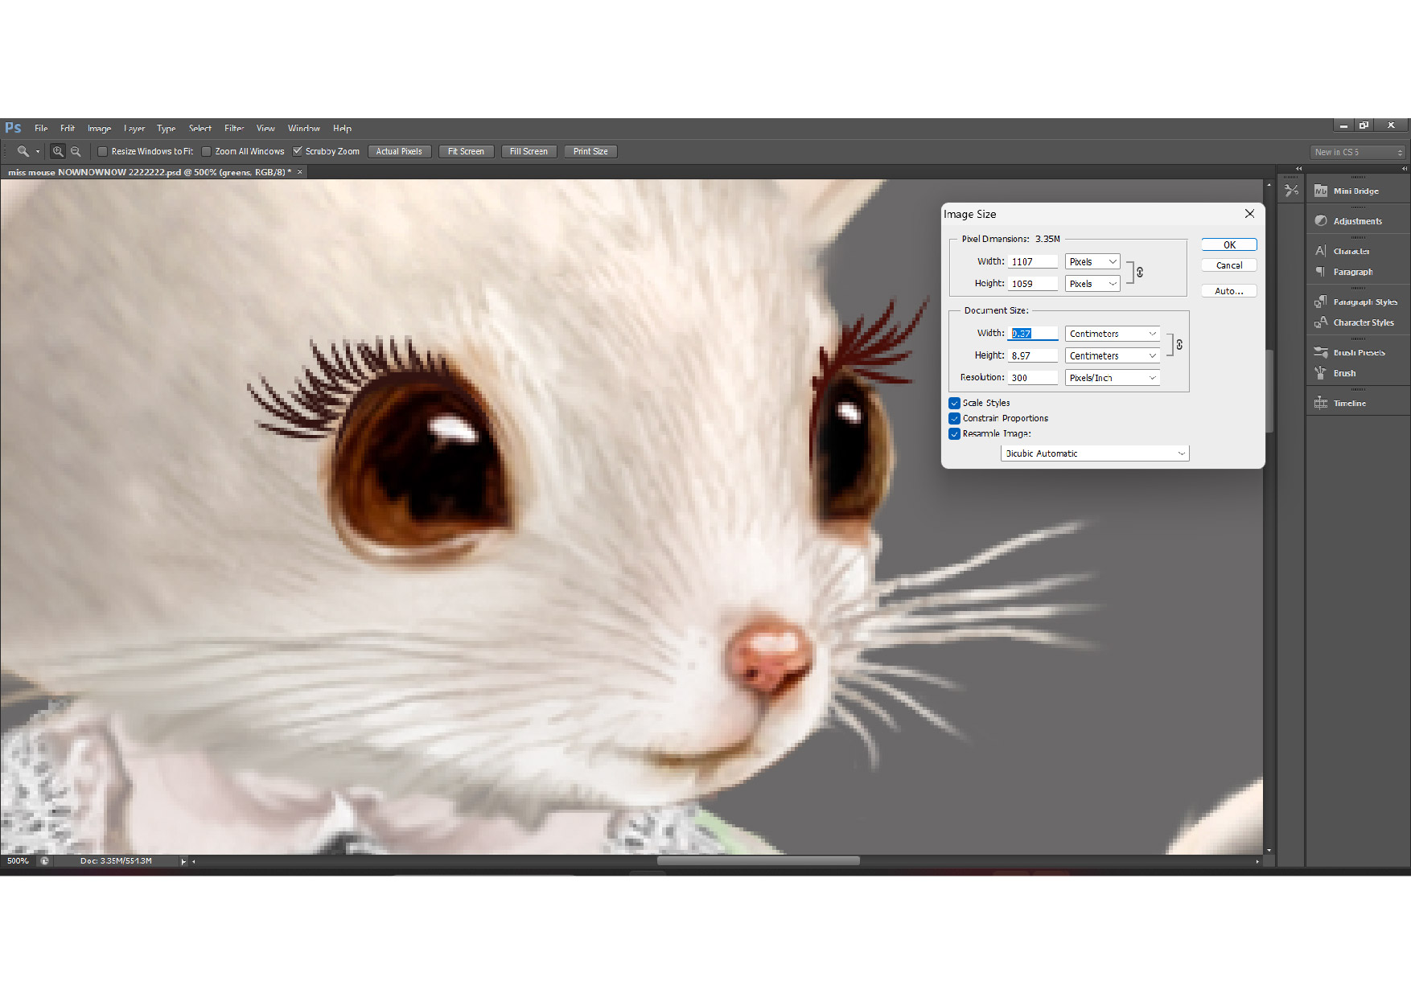Open Zoom tool preset picker arrow

tap(37, 151)
